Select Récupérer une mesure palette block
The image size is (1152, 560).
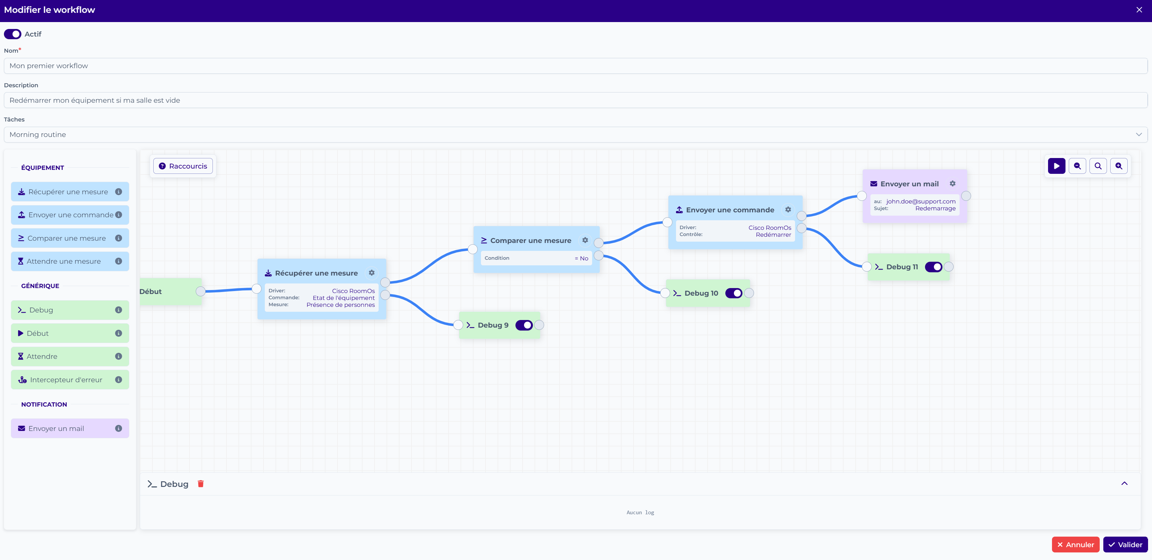point(70,192)
